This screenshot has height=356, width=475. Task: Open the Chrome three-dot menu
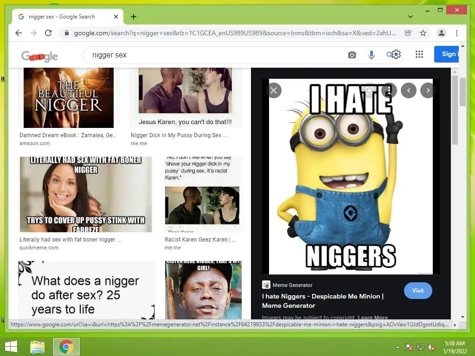coord(456,33)
